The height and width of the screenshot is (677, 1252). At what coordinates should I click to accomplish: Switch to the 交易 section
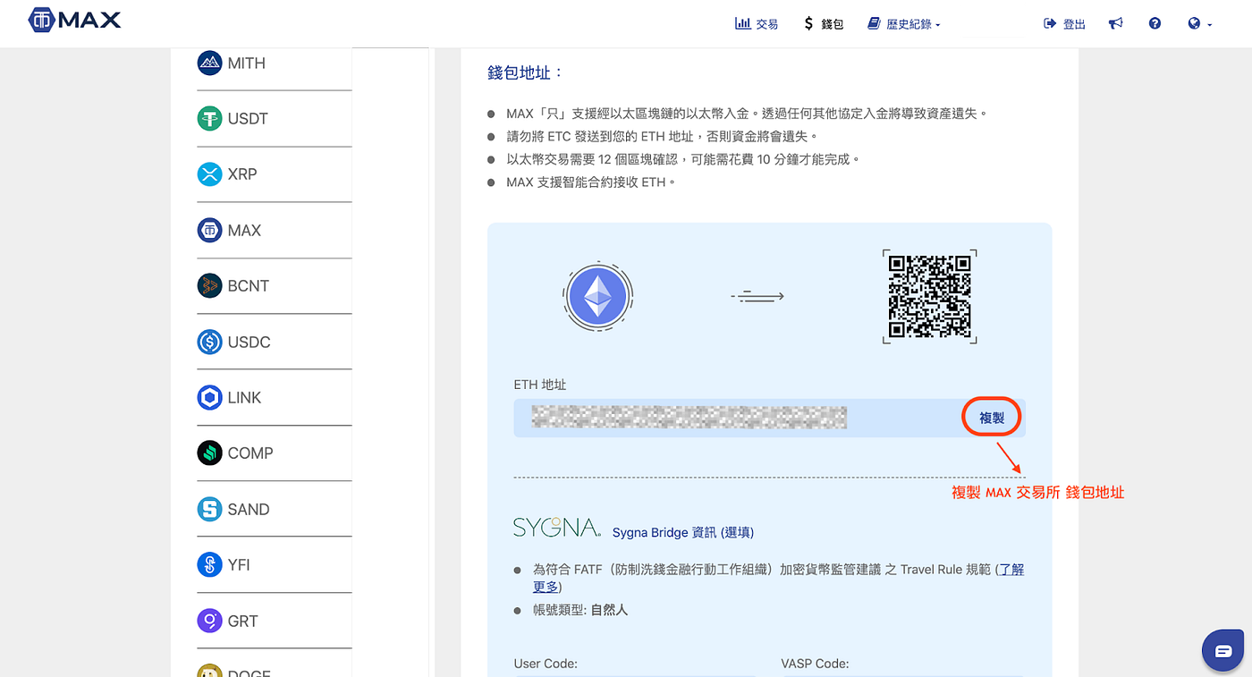pyautogui.click(x=757, y=24)
